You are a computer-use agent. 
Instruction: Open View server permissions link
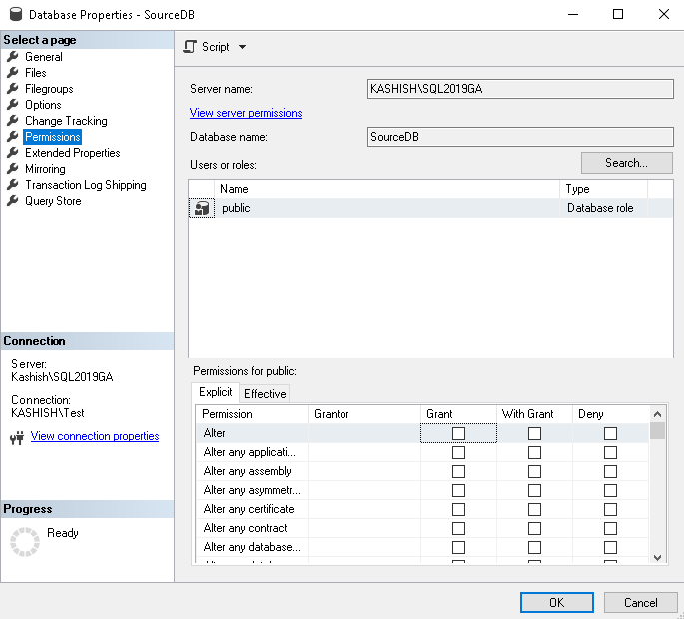click(x=246, y=113)
